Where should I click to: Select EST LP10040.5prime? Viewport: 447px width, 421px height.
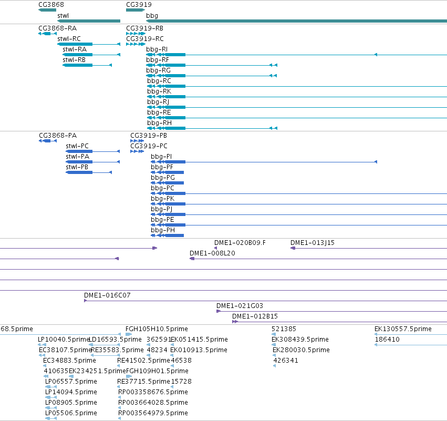pos(64,340)
